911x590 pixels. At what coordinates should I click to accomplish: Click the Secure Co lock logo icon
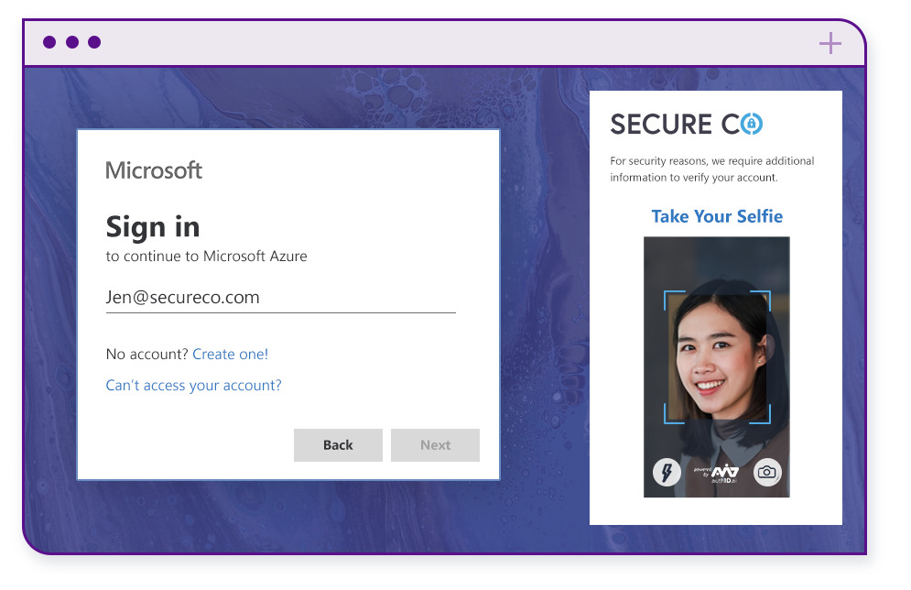coord(751,124)
